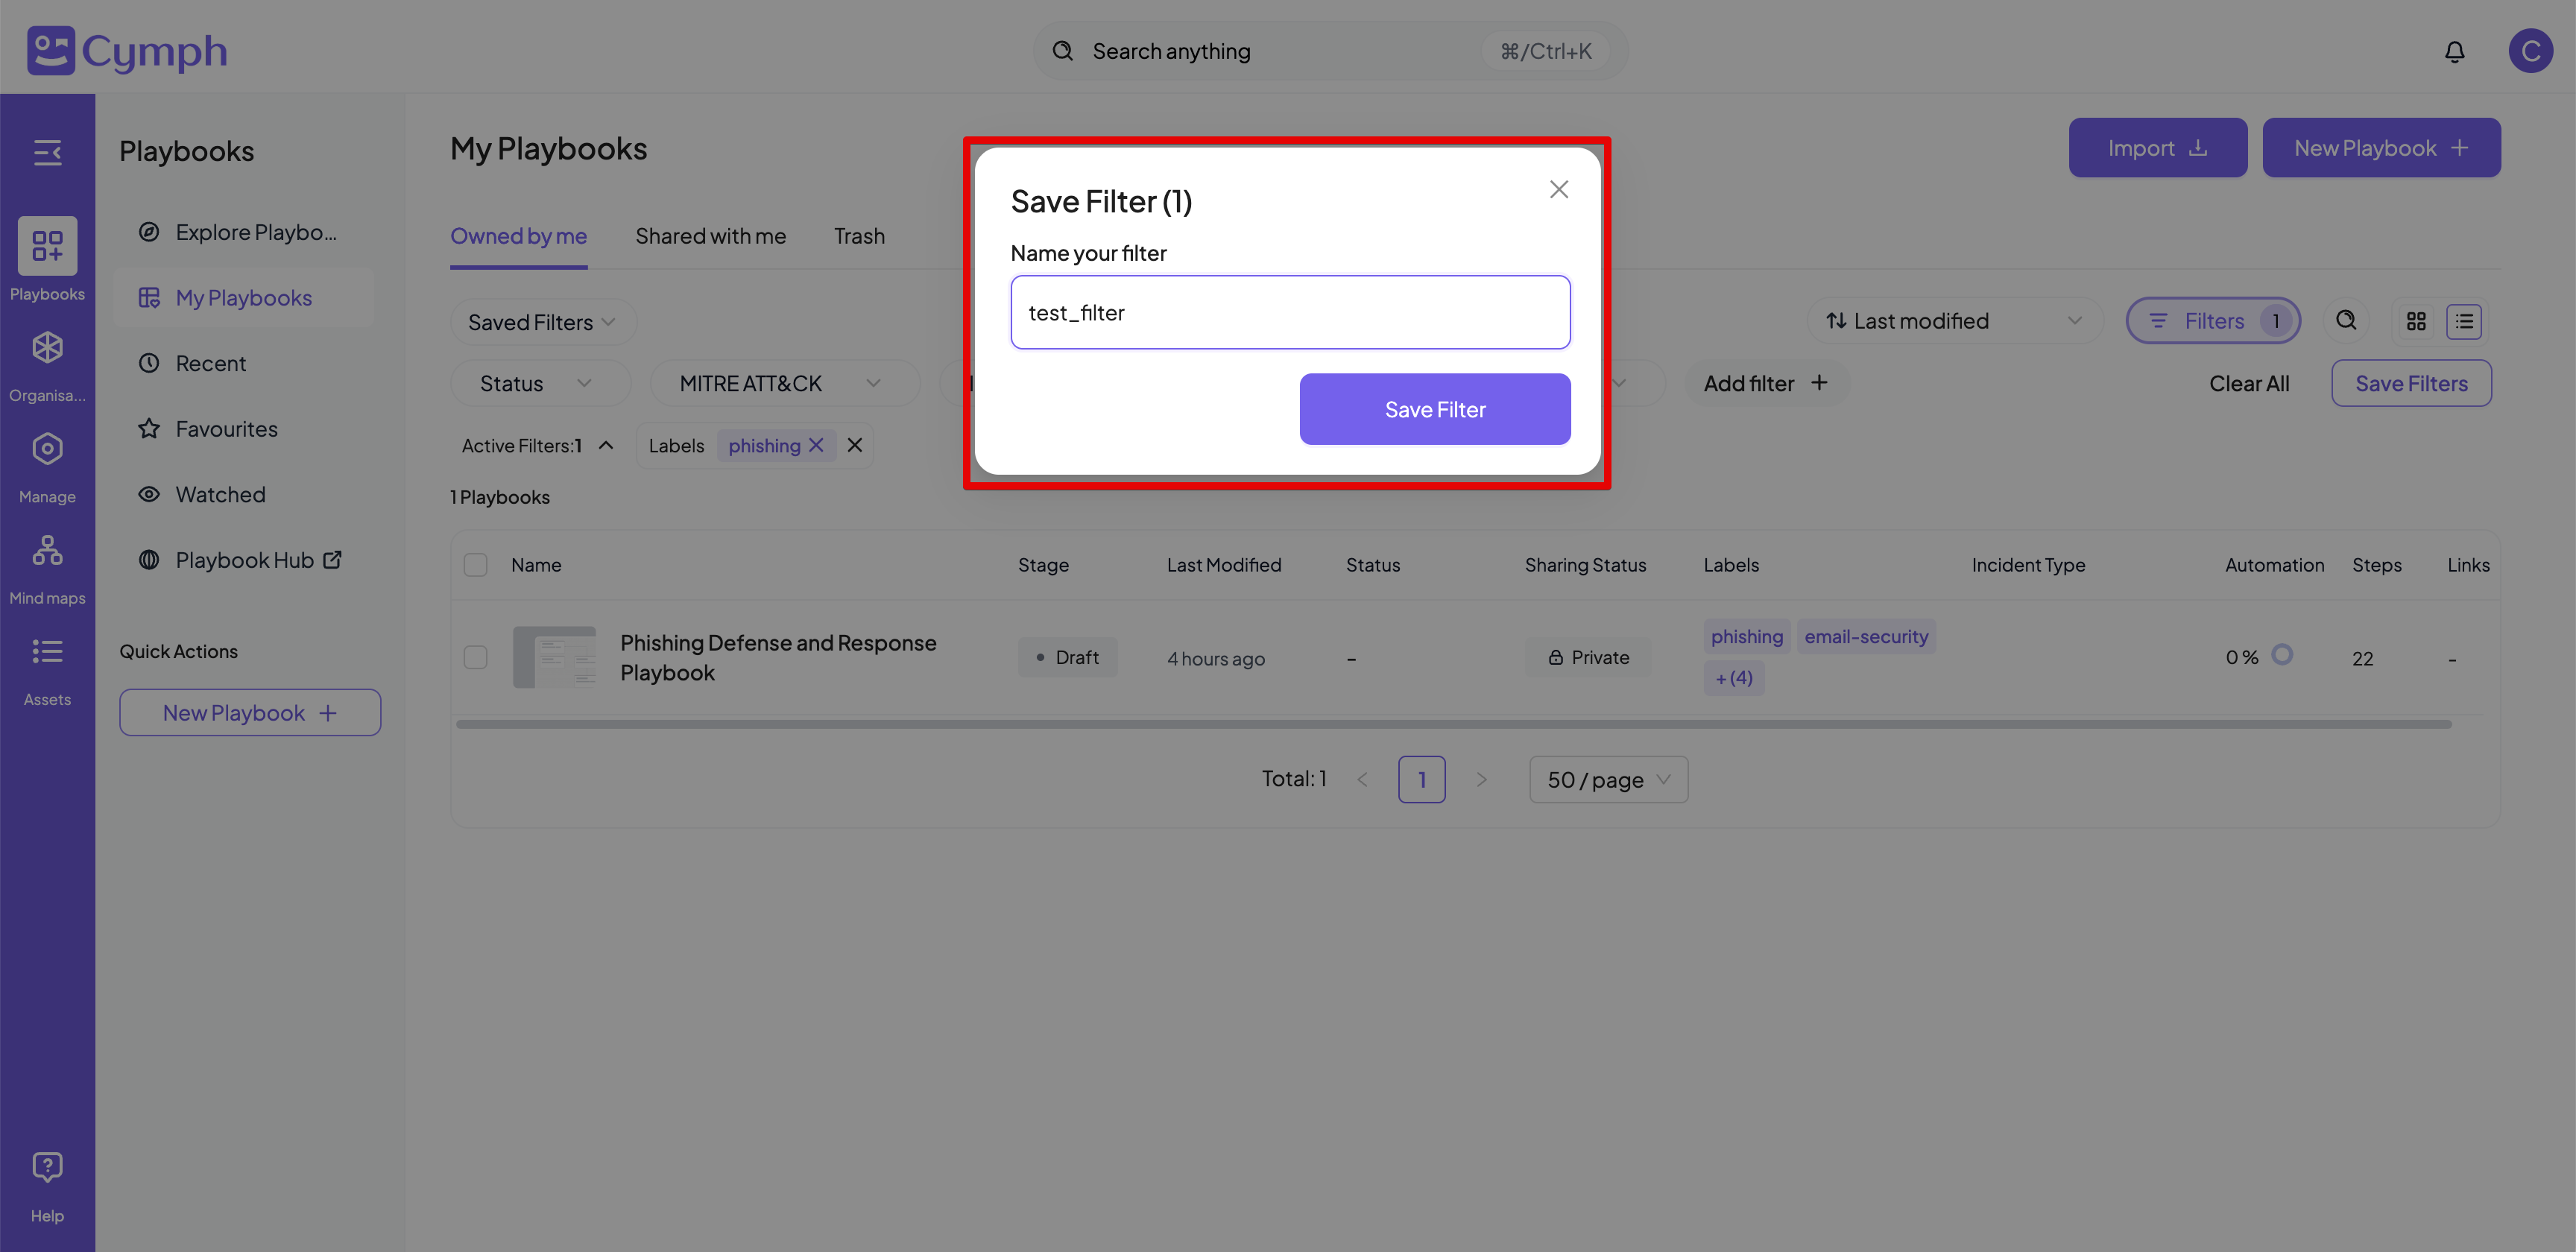Switch to the Shared with me tab
Screen dimensions: 2576x1252
click(710, 236)
